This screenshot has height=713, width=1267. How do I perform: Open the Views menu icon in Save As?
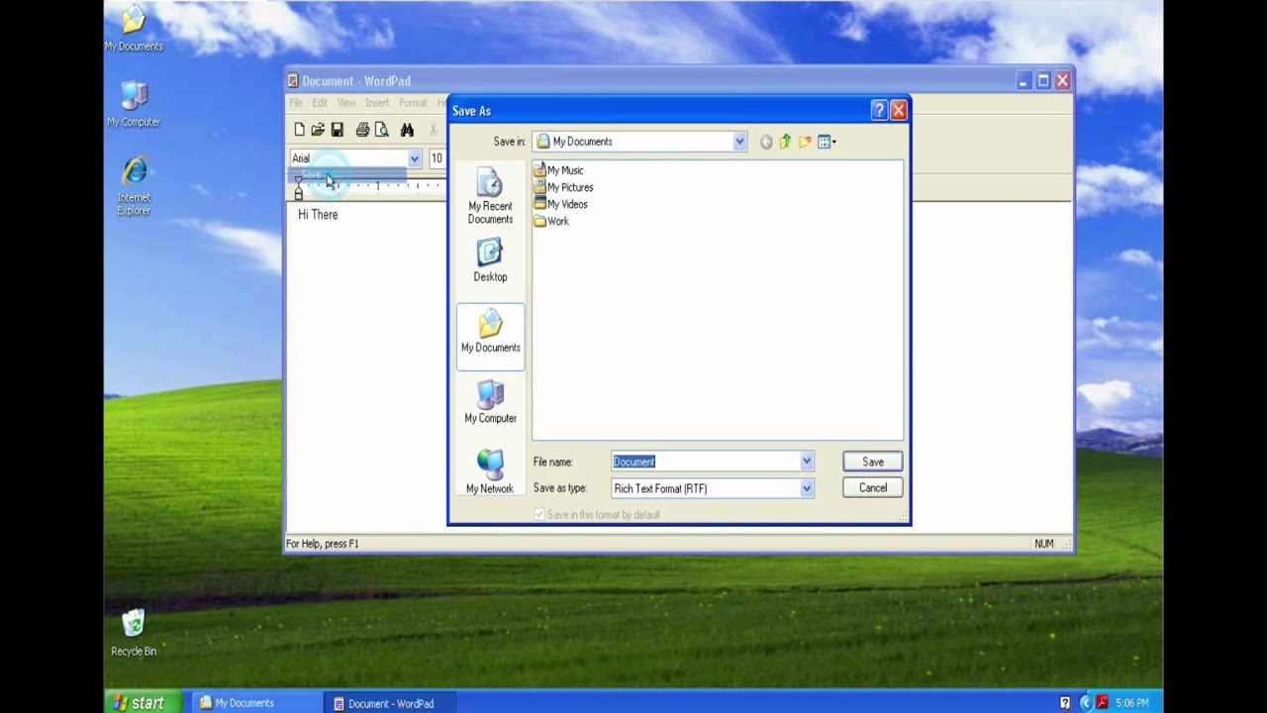[827, 142]
